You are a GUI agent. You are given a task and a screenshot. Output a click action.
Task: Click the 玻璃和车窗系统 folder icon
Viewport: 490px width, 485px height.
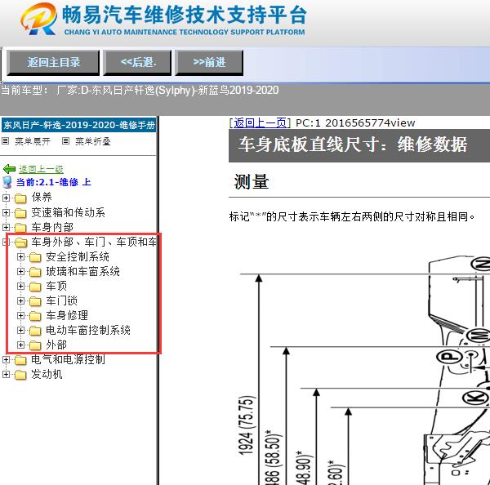[35, 272]
